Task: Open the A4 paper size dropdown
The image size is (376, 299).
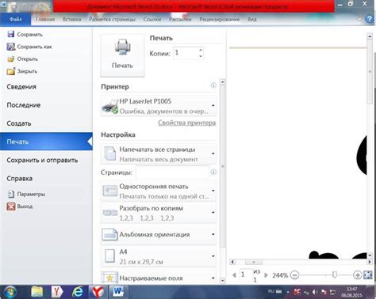Action: 159,256
